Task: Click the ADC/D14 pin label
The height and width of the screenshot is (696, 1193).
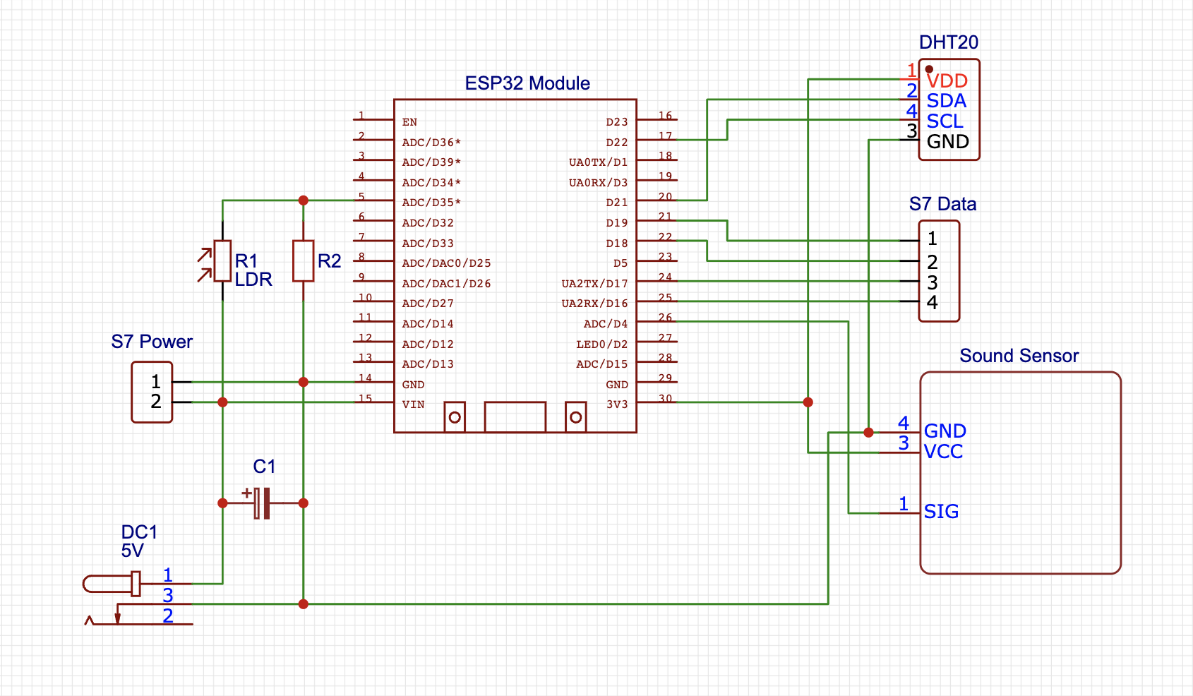Action: click(428, 324)
